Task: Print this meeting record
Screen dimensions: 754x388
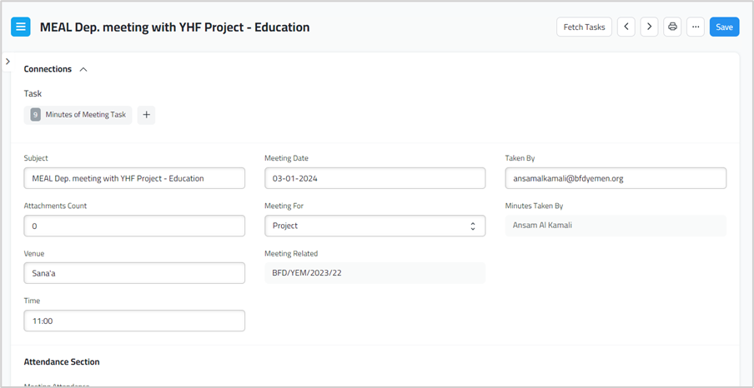Action: coord(672,27)
